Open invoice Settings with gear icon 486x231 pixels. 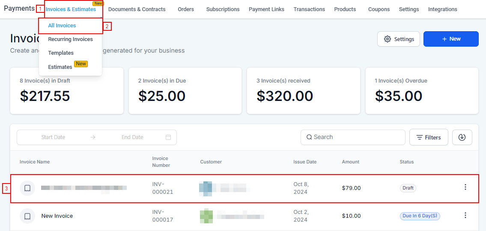(x=399, y=39)
